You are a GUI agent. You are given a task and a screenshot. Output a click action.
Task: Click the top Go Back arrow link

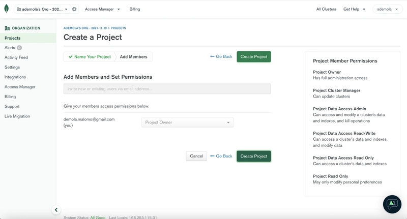click(x=221, y=56)
